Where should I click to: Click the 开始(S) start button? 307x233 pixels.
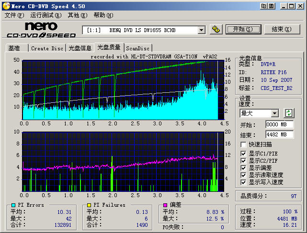[243, 29]
